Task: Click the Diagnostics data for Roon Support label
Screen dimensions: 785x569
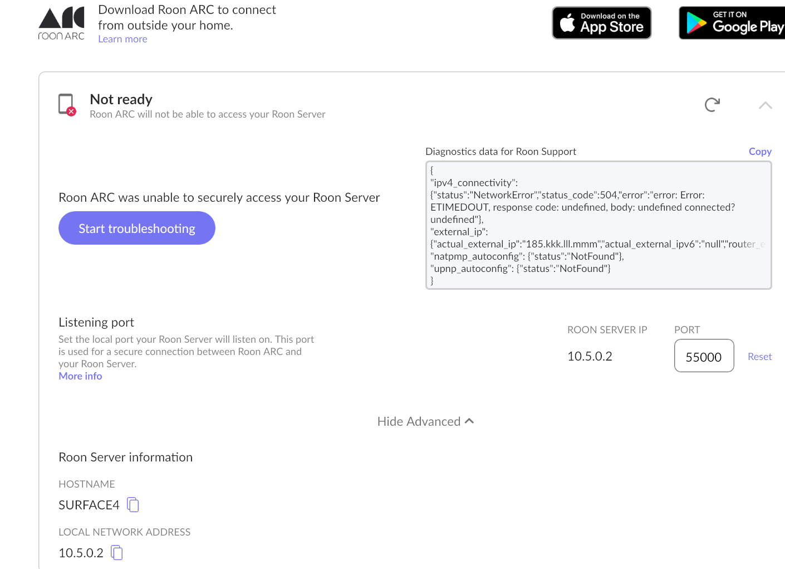Action: [501, 152]
